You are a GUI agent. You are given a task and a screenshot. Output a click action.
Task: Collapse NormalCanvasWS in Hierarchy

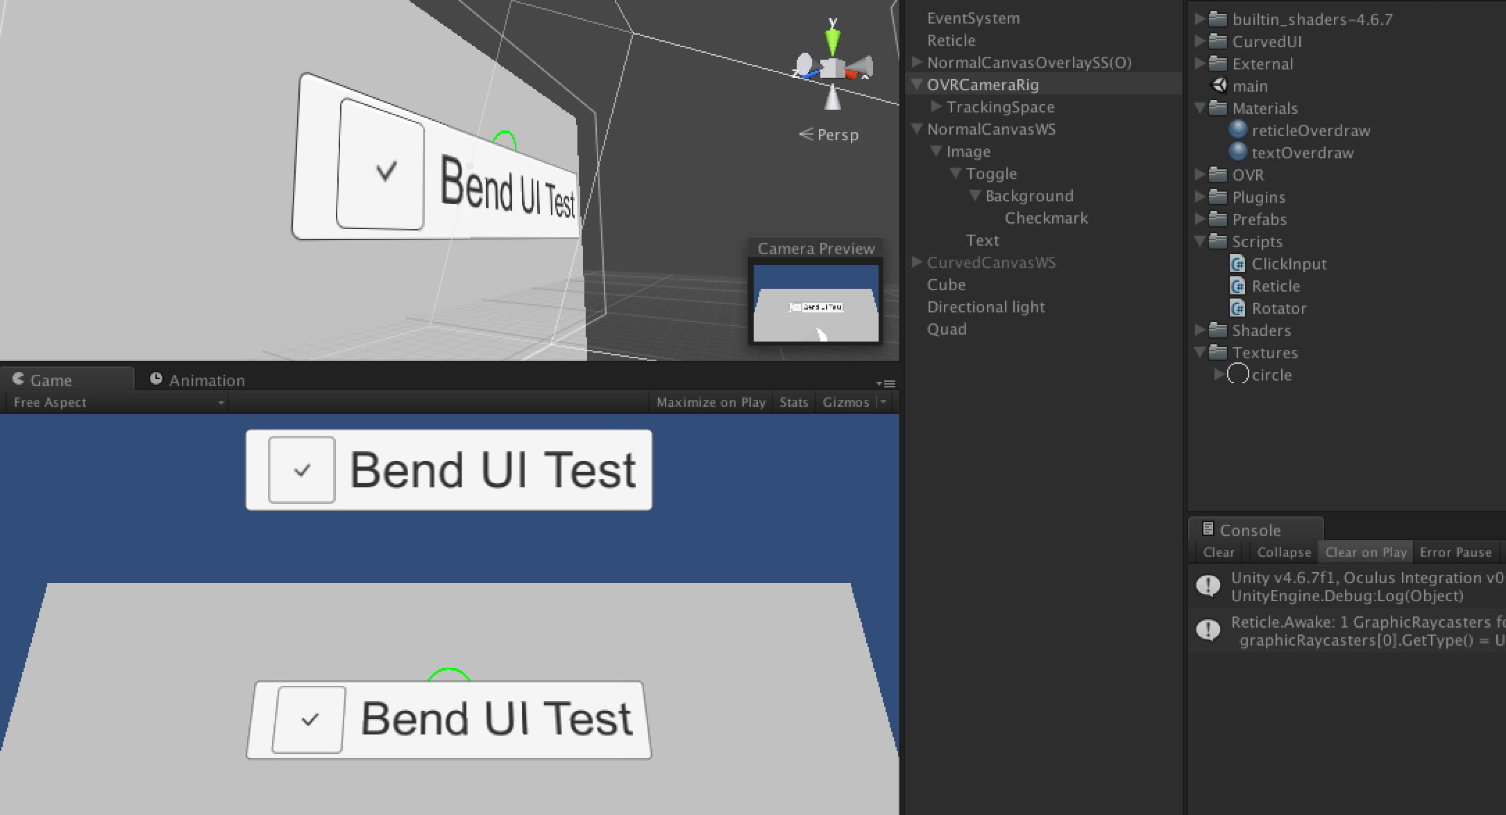click(x=917, y=129)
